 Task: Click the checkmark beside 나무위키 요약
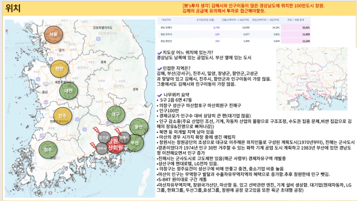160,95
